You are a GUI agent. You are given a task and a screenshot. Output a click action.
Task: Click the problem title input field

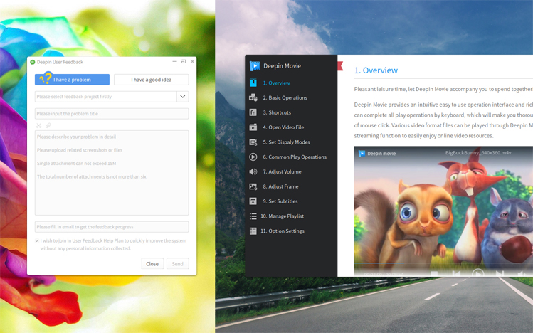[112, 114]
